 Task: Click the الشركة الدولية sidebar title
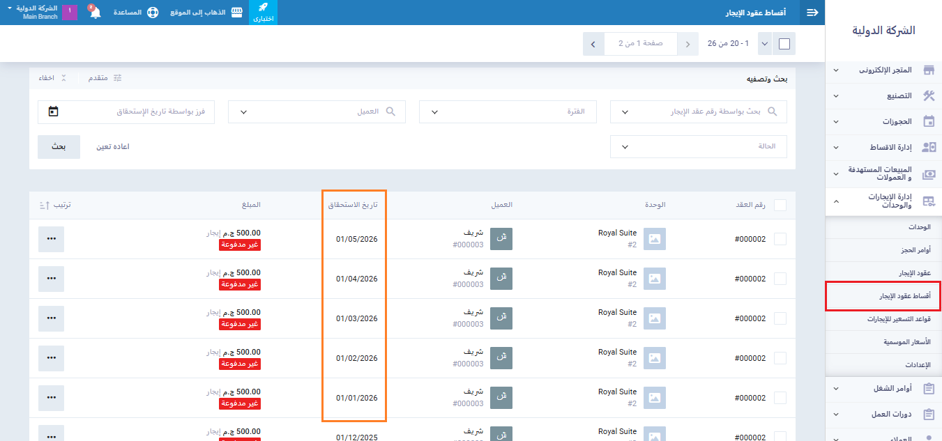883,31
